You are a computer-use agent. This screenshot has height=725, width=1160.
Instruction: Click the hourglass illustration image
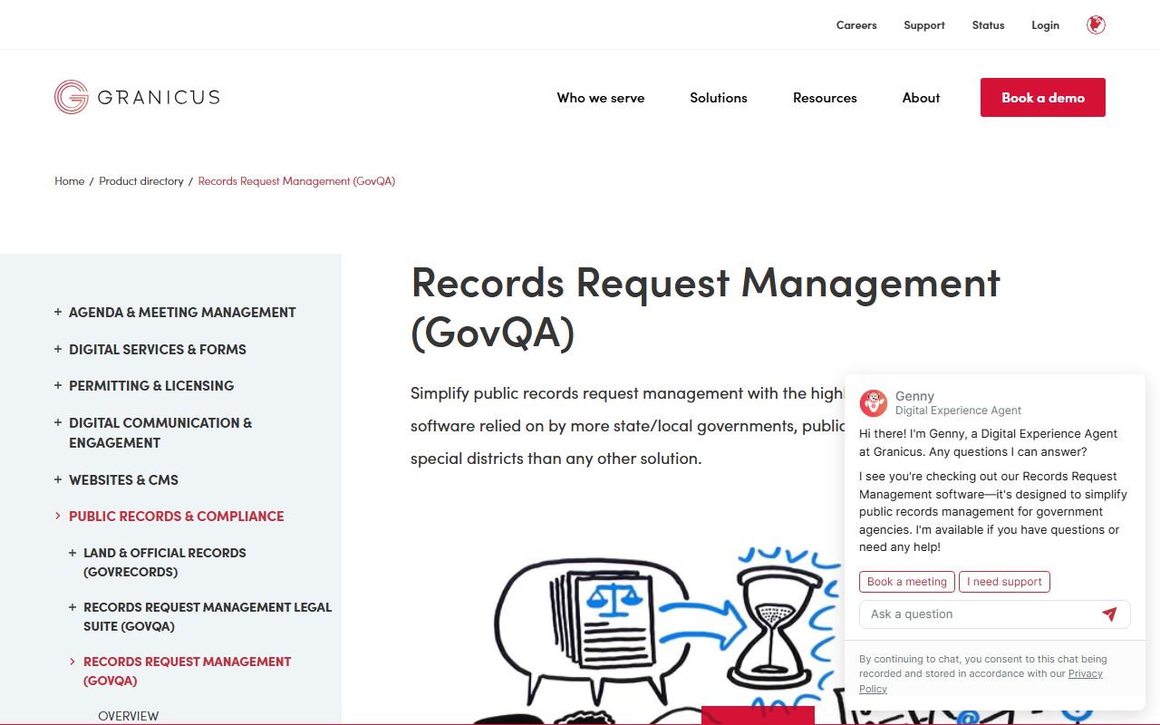pos(772,625)
